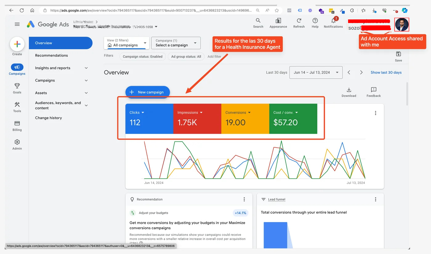Expand Campaigns section in side menu
This screenshot has width=431, height=254.
(86, 80)
